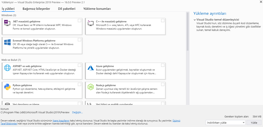This screenshot has height=127, width=263.
Task: Select the Node.js geliştirme title text
Action: coord(106,85)
